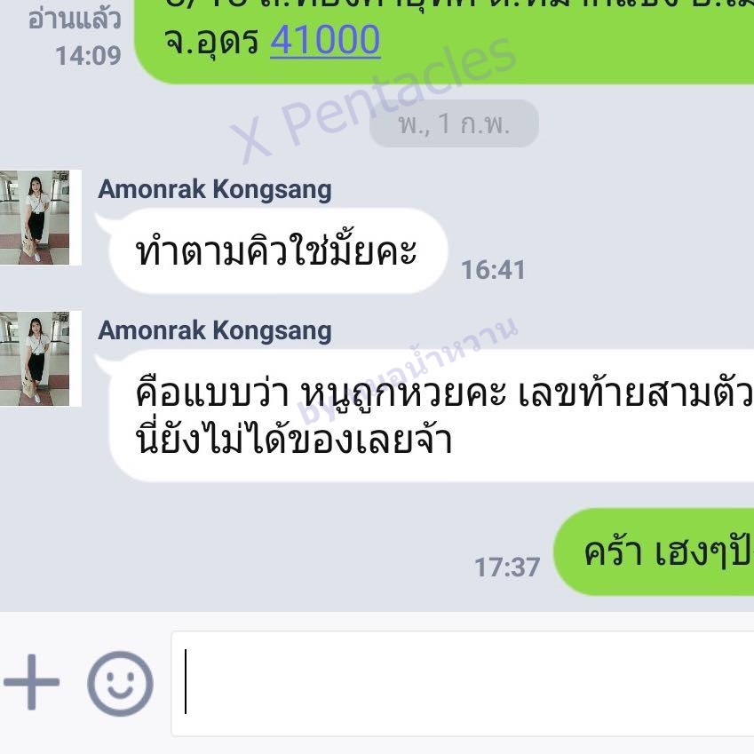Click the X Pentacles watermark text
Image resolution: width=754 pixels, height=754 pixels.
click(373, 100)
